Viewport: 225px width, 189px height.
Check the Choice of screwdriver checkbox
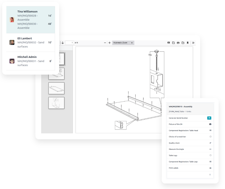coord(210,137)
